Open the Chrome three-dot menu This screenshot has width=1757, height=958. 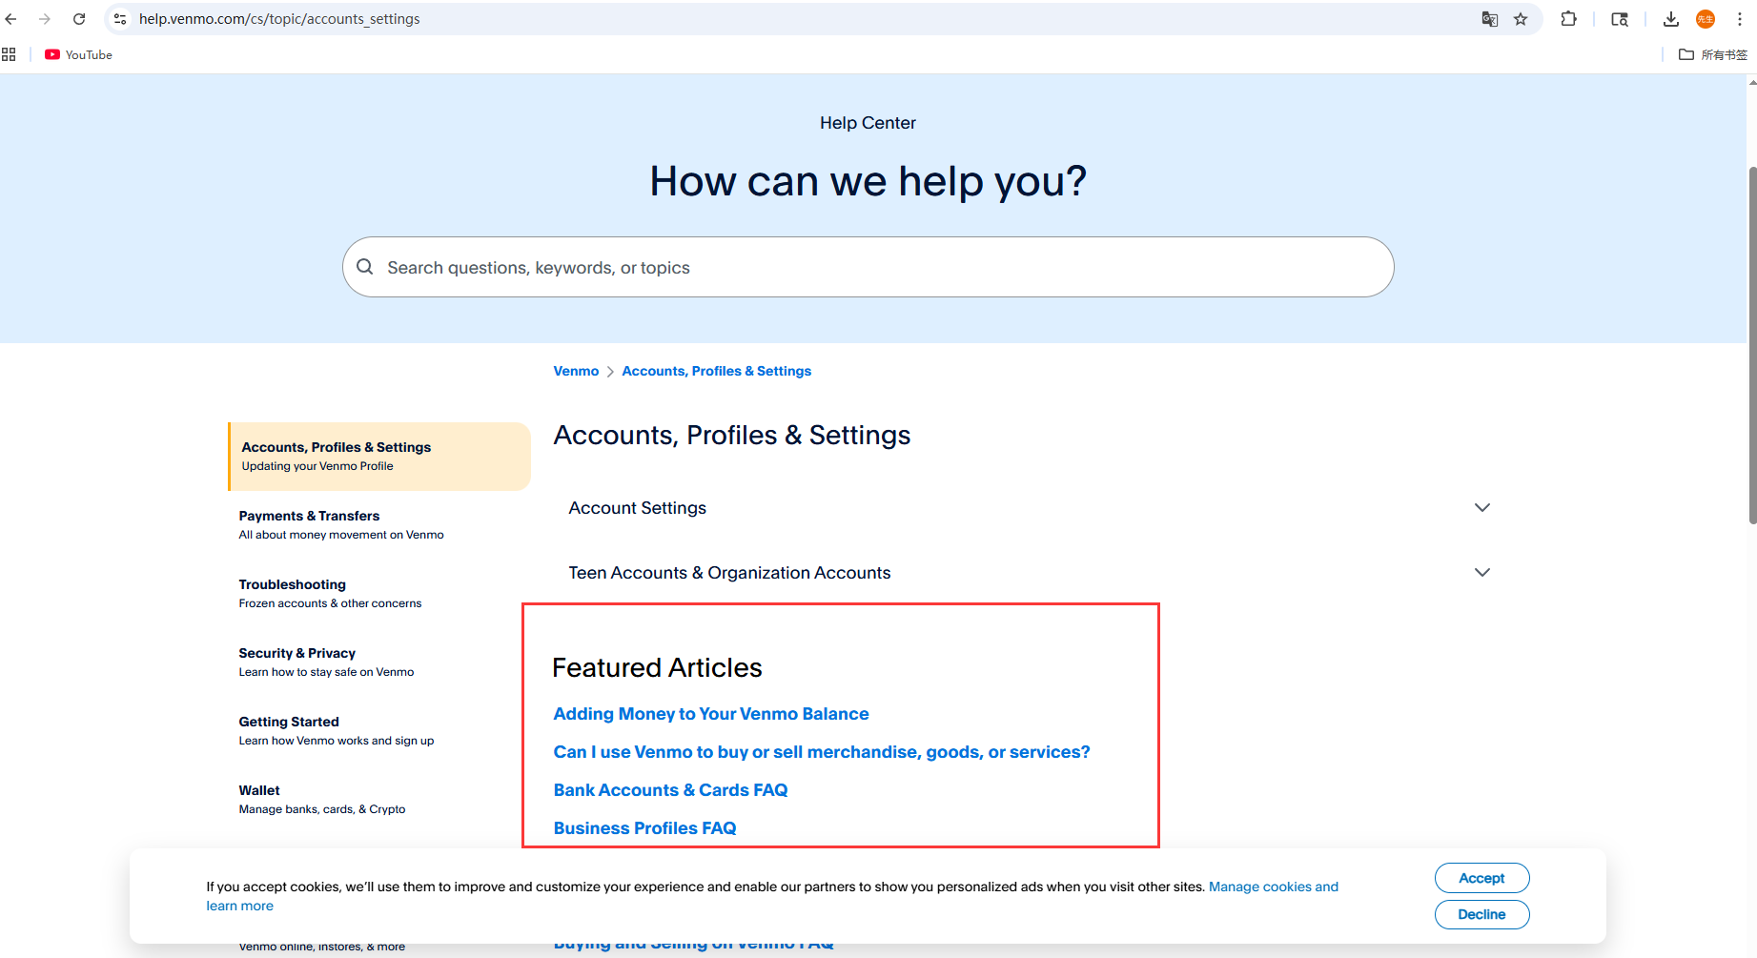[1740, 19]
